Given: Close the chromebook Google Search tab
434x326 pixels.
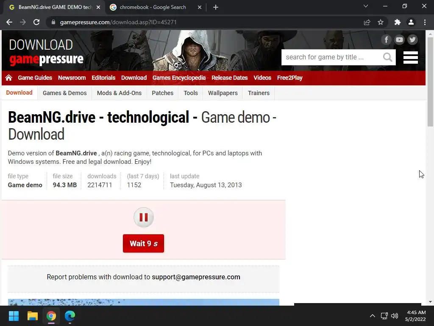Looking at the screenshot, I should pyautogui.click(x=200, y=8).
